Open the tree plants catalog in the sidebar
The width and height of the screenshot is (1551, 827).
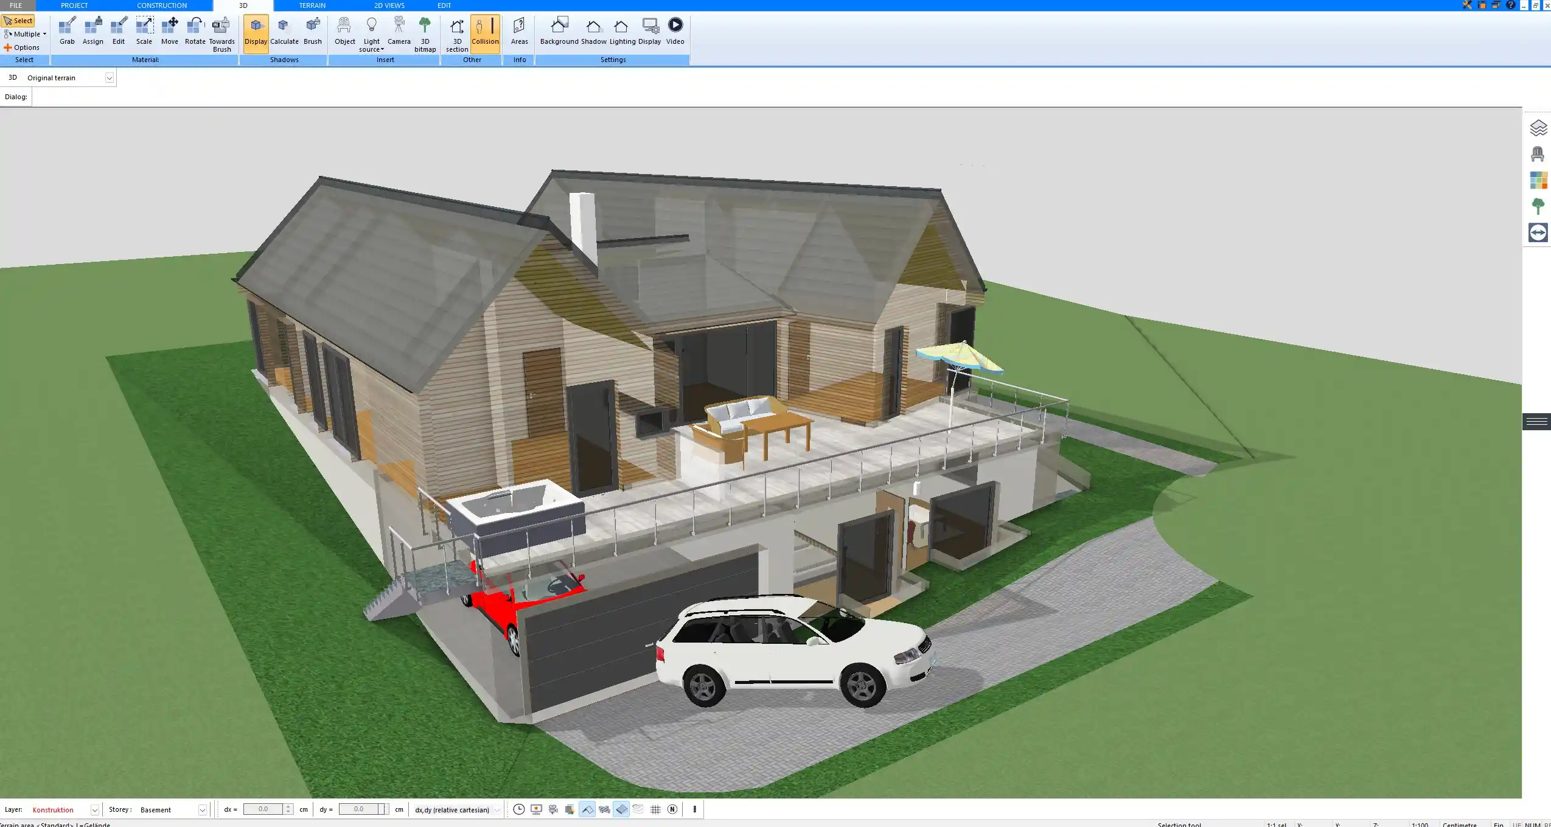[x=1538, y=206]
